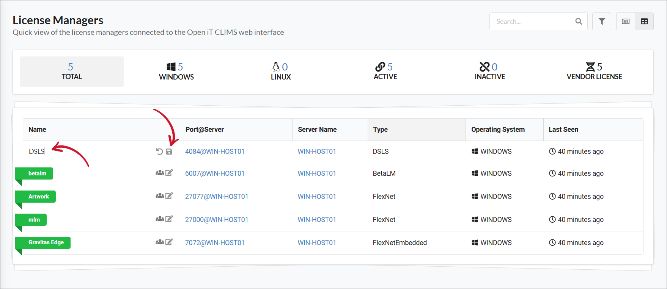
Task: Open the filter funnel button
Action: point(602,22)
